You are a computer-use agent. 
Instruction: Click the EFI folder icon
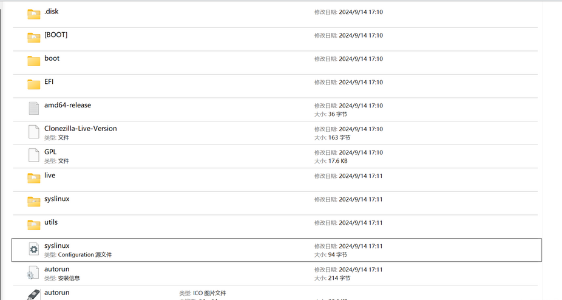click(x=34, y=84)
